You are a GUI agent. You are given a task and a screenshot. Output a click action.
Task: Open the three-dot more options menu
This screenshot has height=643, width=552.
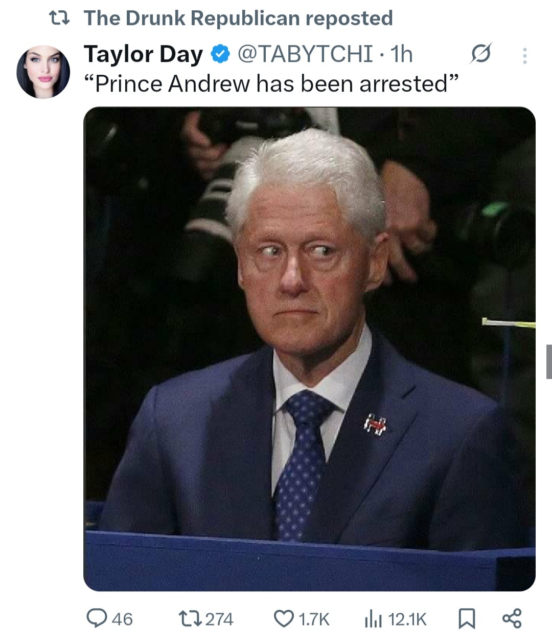point(524,55)
